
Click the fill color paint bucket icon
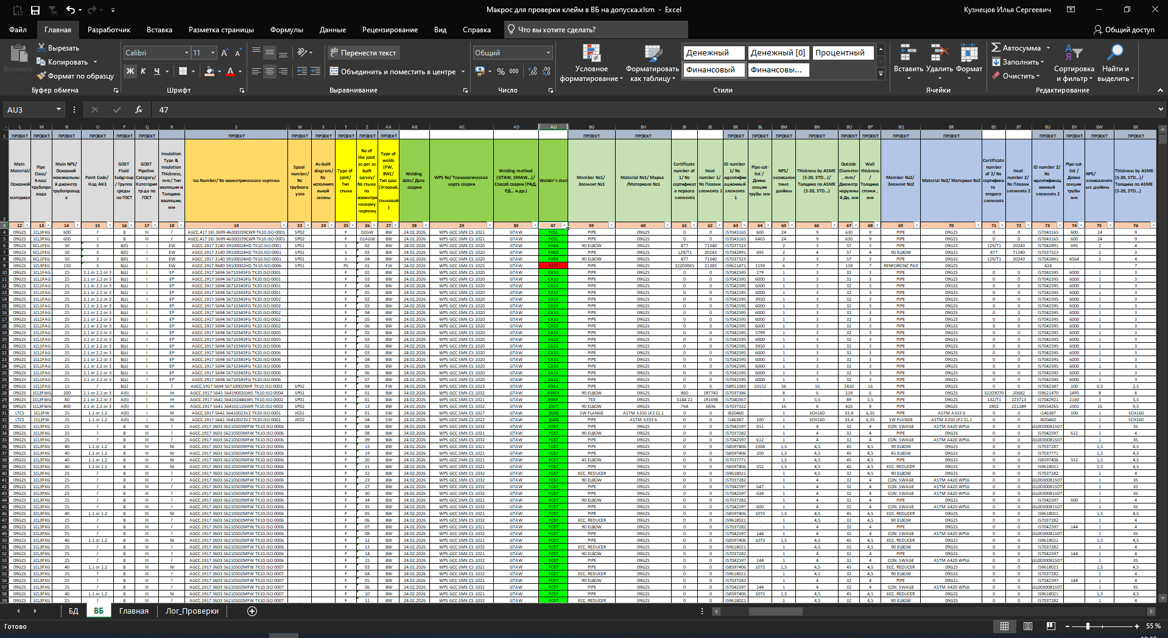click(209, 72)
